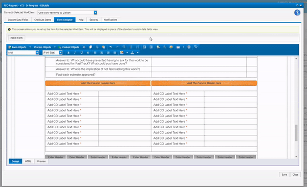This screenshot has width=307, height=187.
Task: Click the scroll up arrow of the editor
Action: [x=296, y=58]
